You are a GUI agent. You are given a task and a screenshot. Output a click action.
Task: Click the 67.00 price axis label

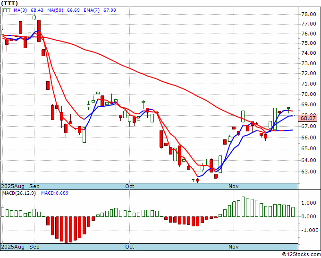click(309, 126)
